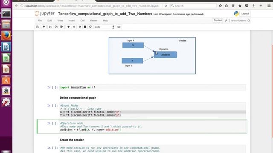Open browser downloads arrow icon

coord(233,6)
